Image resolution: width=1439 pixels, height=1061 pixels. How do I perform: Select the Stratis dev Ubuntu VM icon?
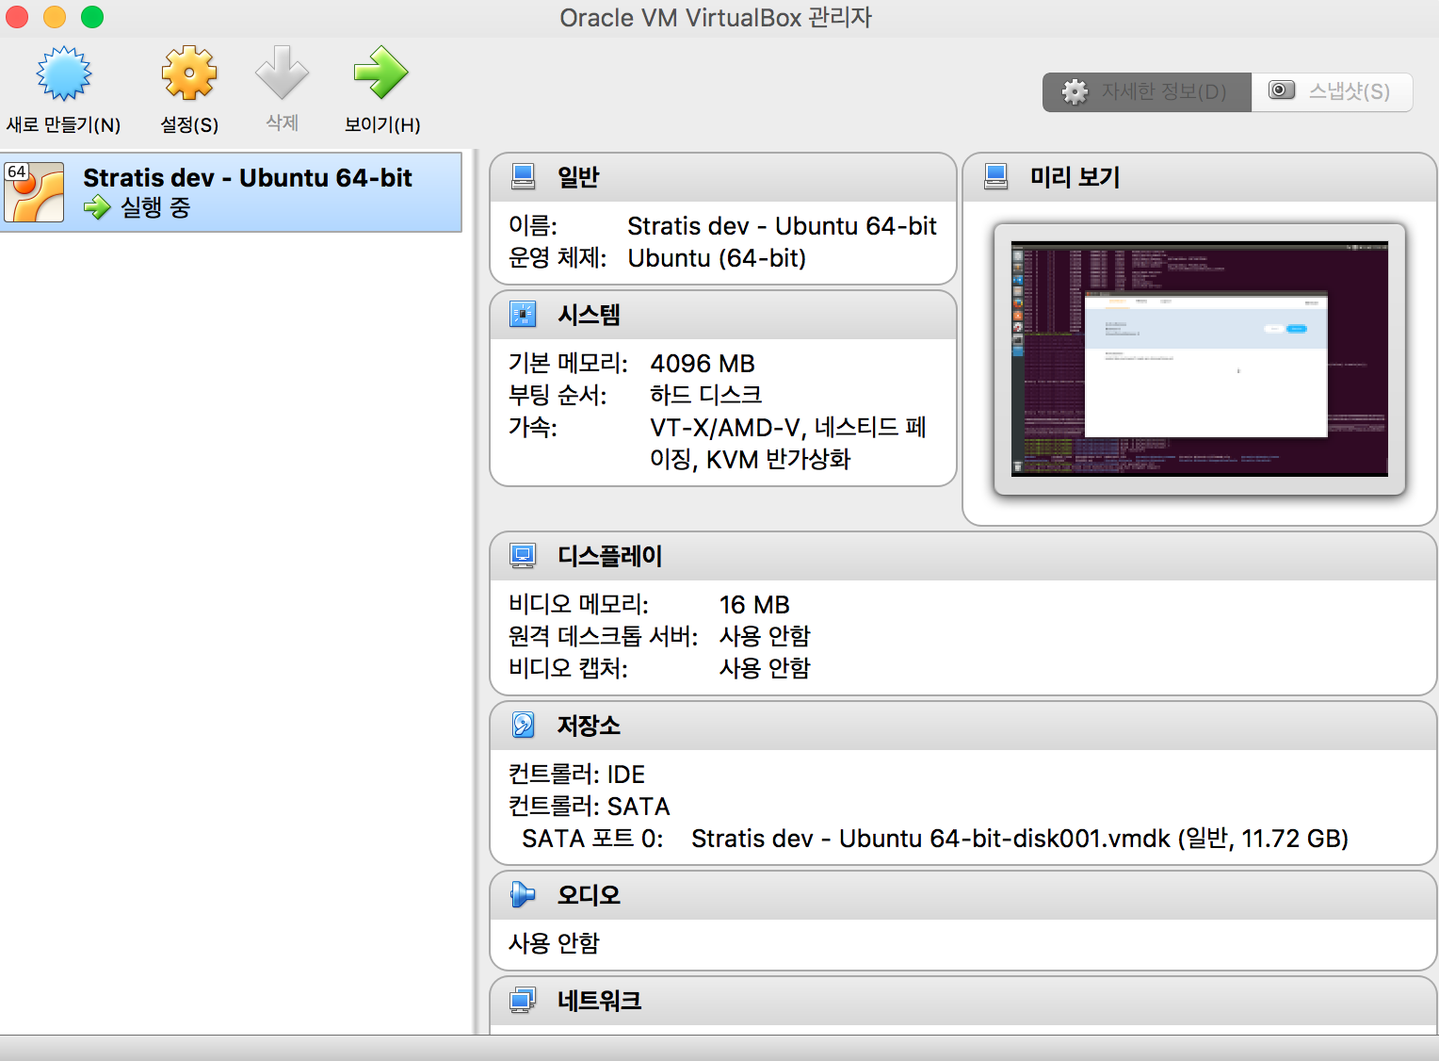pyautogui.click(x=34, y=192)
